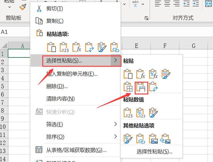Select cell A1 in the worksheet

click(19, 53)
